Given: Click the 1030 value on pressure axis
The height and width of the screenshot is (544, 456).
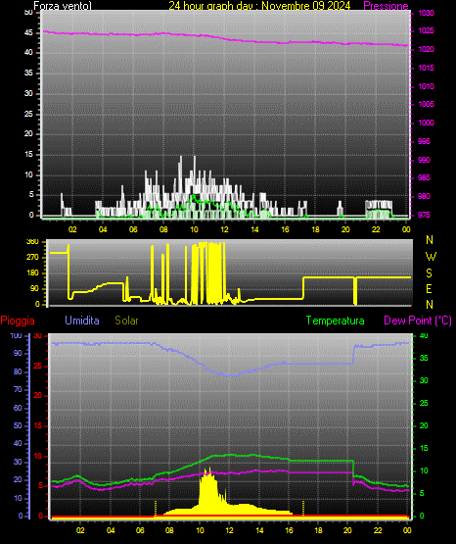Looking at the screenshot, I should coord(426,13).
